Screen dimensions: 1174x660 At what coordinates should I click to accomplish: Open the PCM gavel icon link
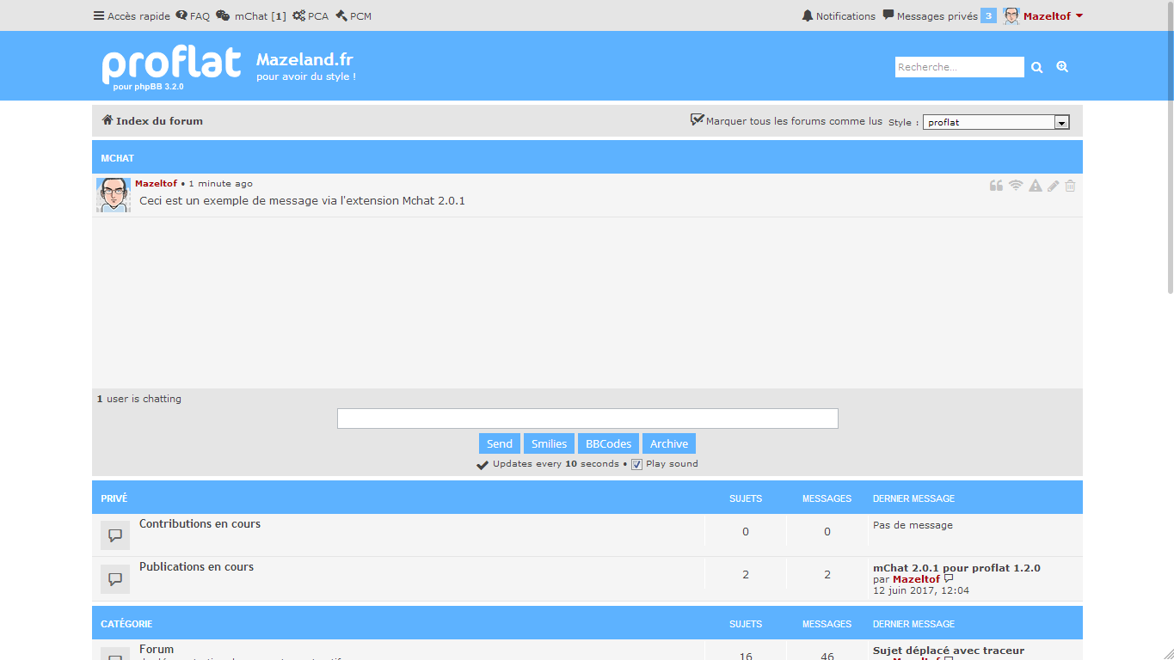[341, 15]
